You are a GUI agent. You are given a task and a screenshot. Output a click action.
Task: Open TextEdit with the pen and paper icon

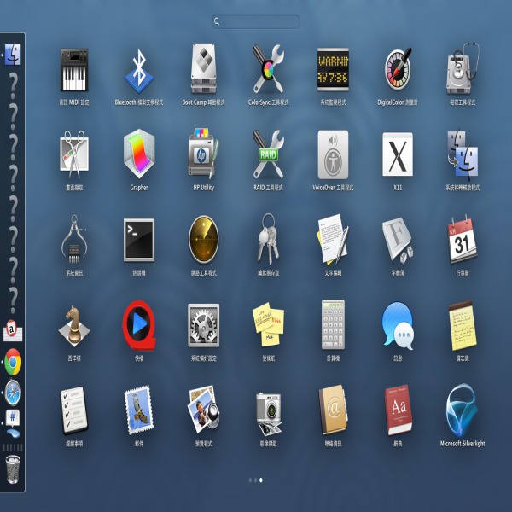[333, 239]
